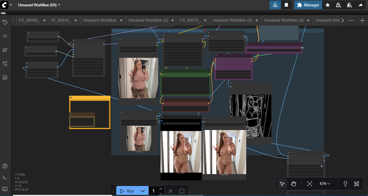Expand the Unsaved Workflow (69) title dropdown

pyautogui.click(x=39, y=5)
